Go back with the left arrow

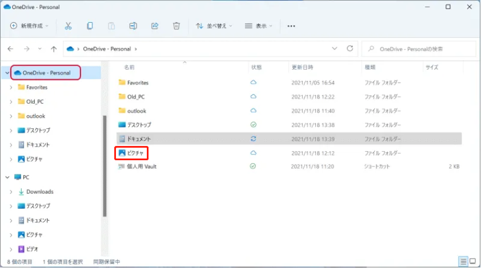coord(10,48)
